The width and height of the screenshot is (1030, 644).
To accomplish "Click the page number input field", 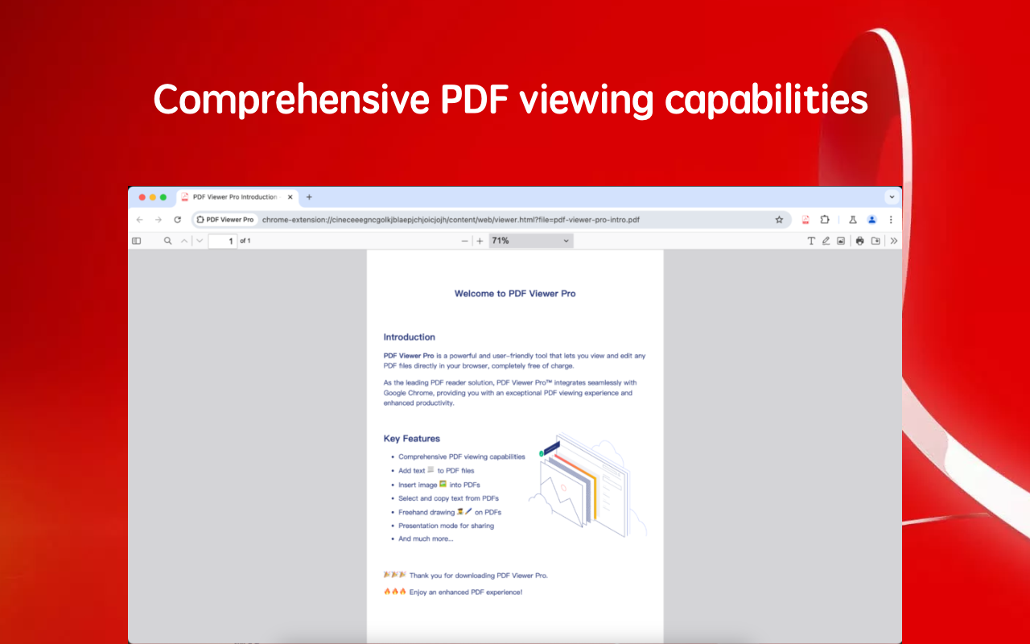I will 223,241.
